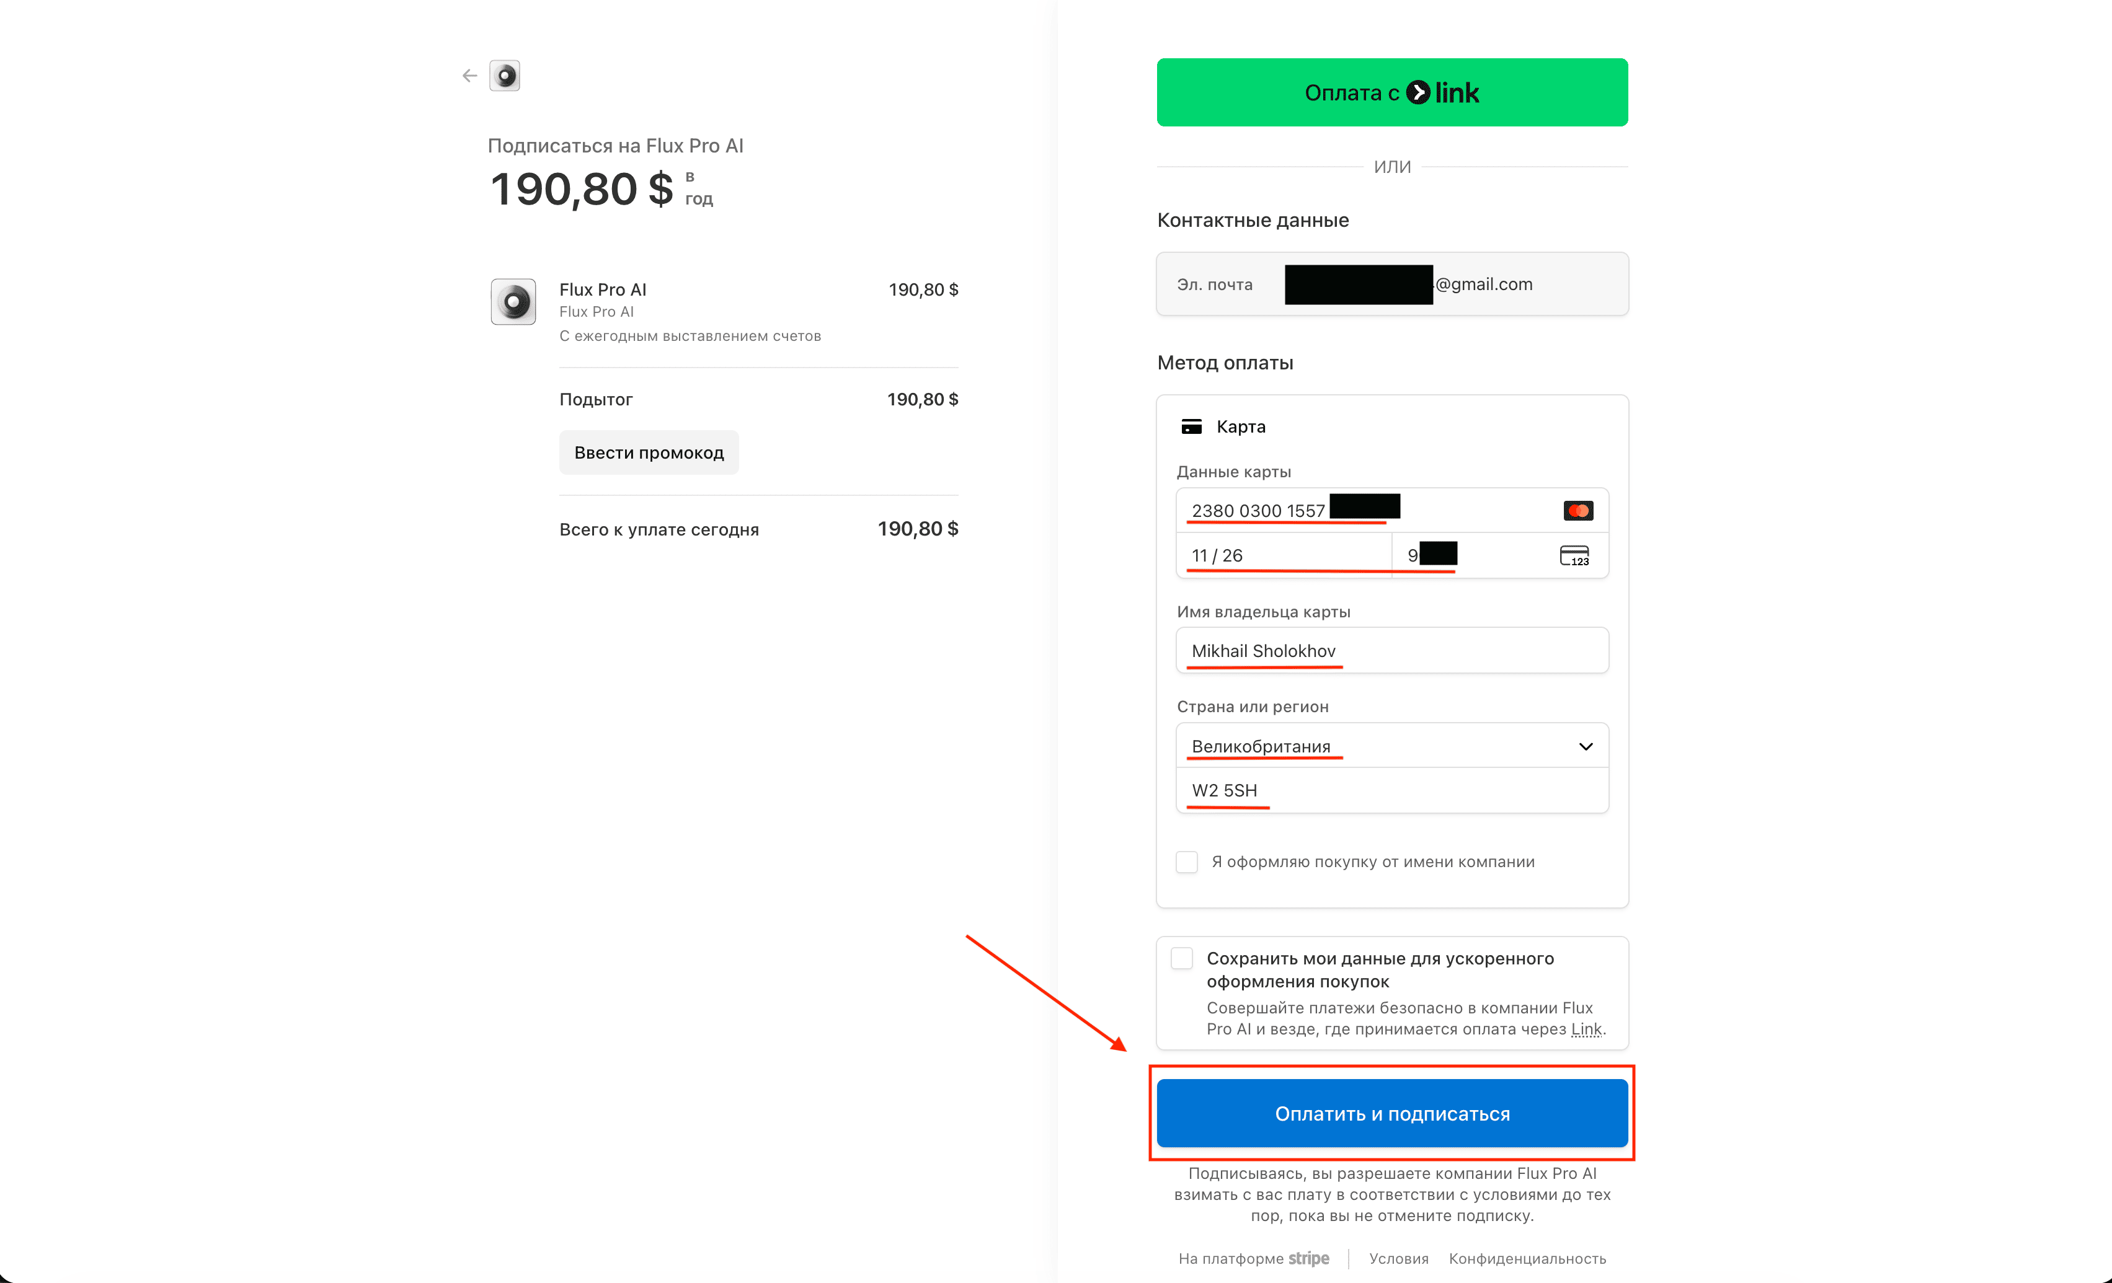Click the Stripe logo in footer
Screen dimensions: 2112x1283
1308,1258
